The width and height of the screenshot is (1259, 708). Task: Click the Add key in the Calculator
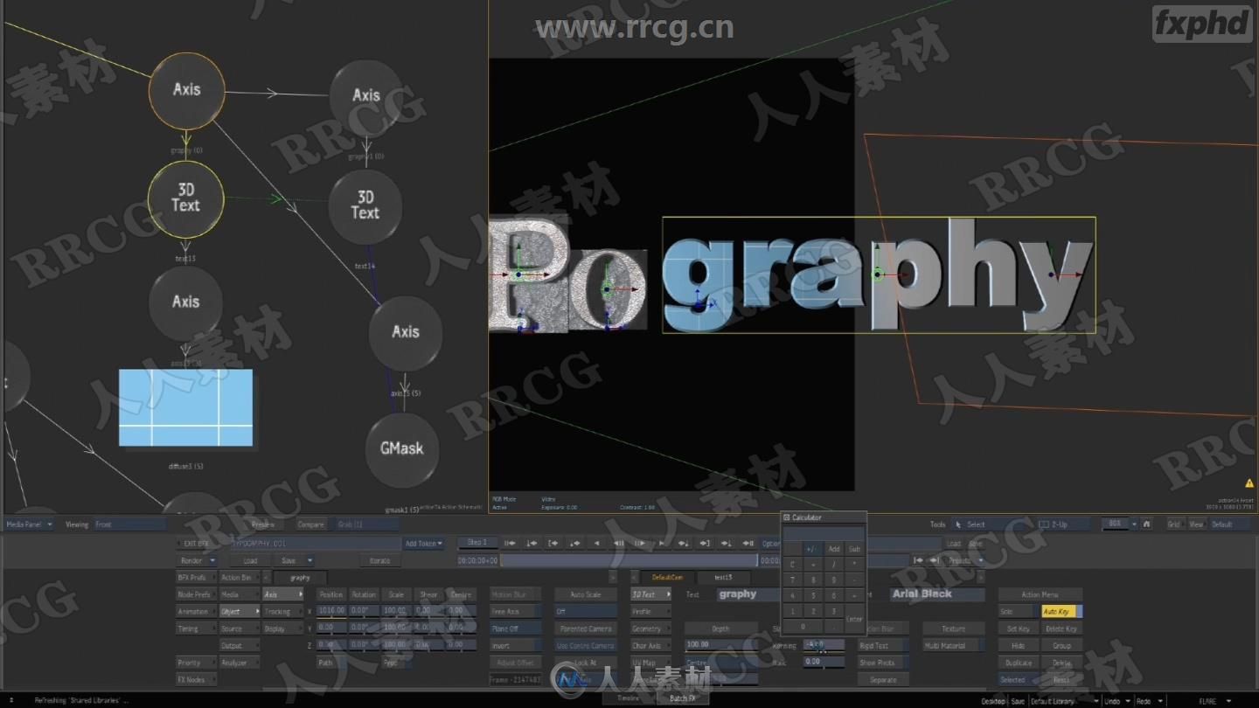[x=833, y=549]
